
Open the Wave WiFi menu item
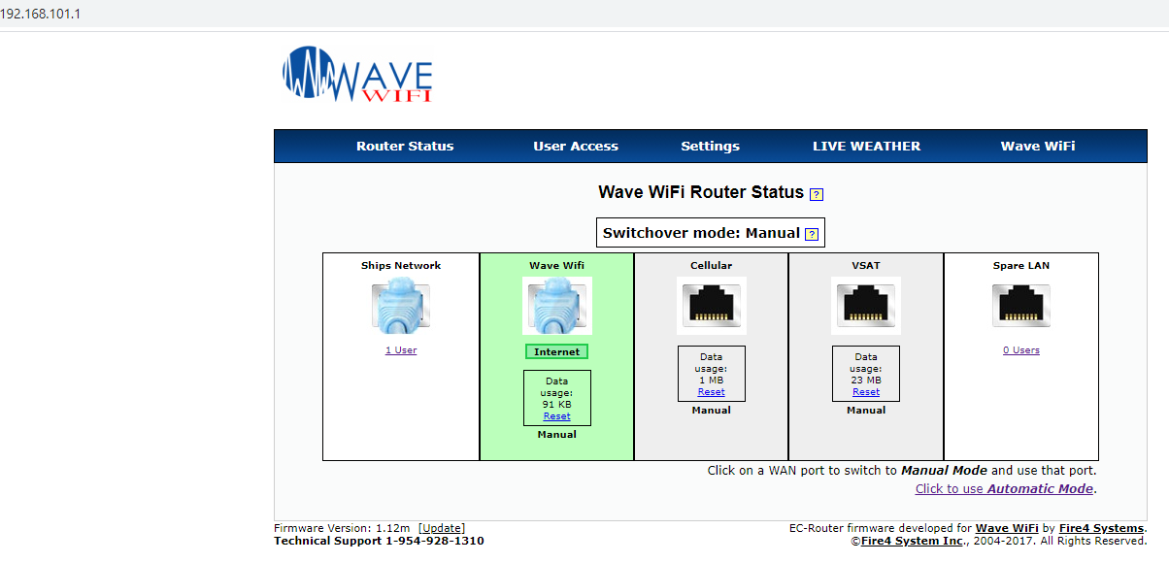1038,147
